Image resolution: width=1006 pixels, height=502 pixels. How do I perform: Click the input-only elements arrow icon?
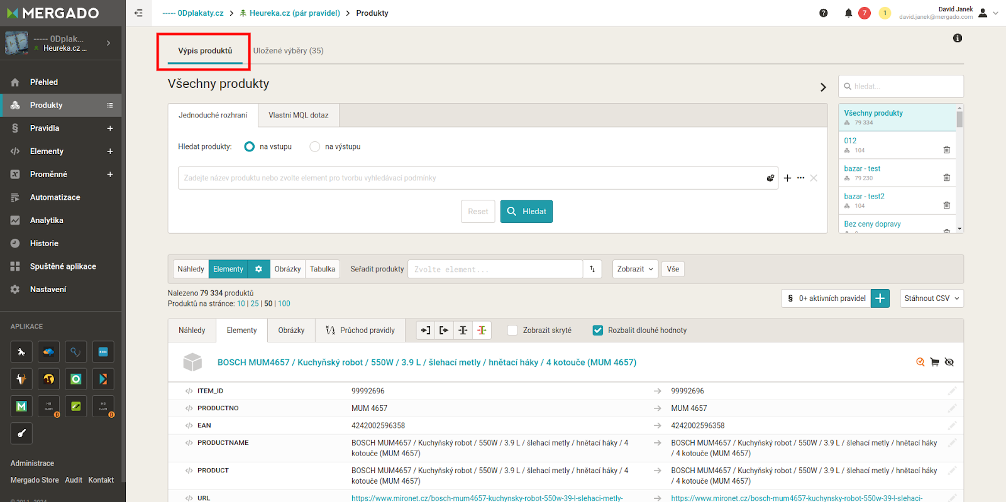pos(426,330)
